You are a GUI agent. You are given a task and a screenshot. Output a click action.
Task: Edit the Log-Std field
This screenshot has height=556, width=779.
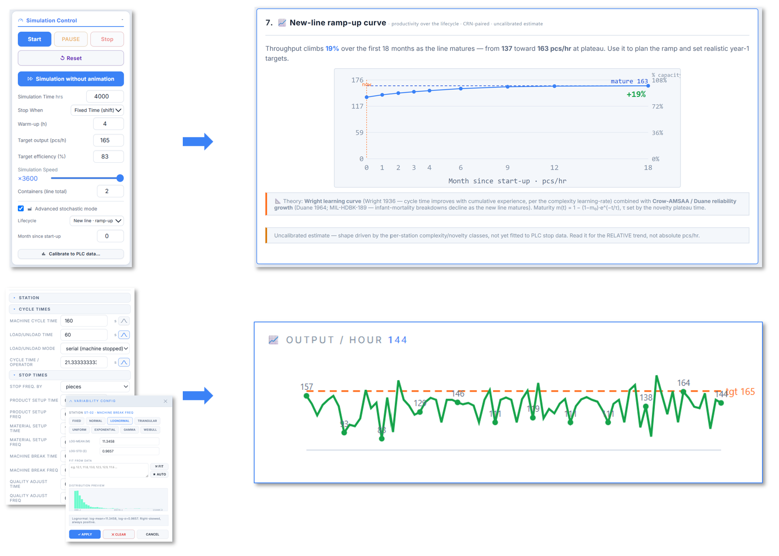point(129,451)
